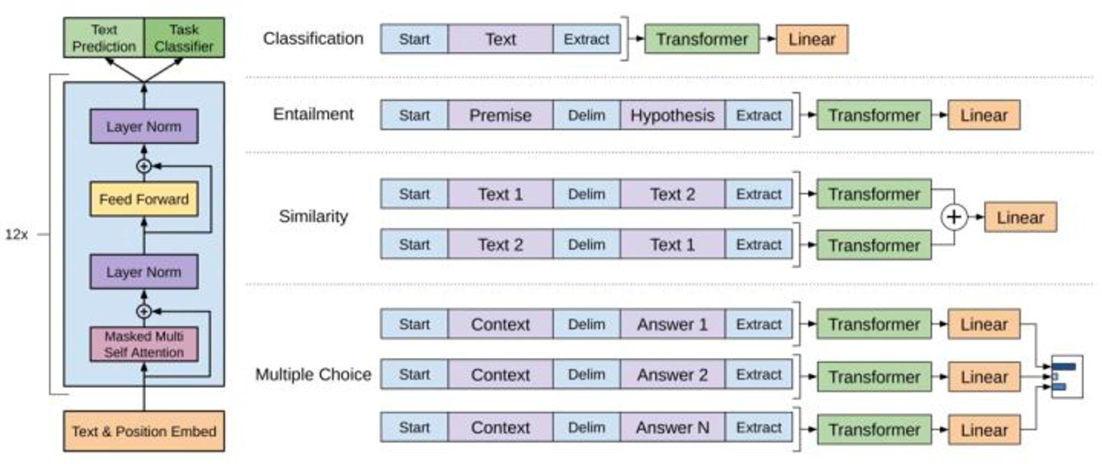Click the Multiple Choice label
The width and height of the screenshot is (1102, 464).
coord(313,375)
